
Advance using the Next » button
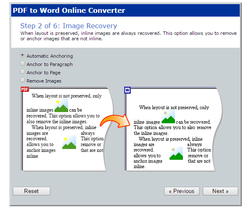220,191
